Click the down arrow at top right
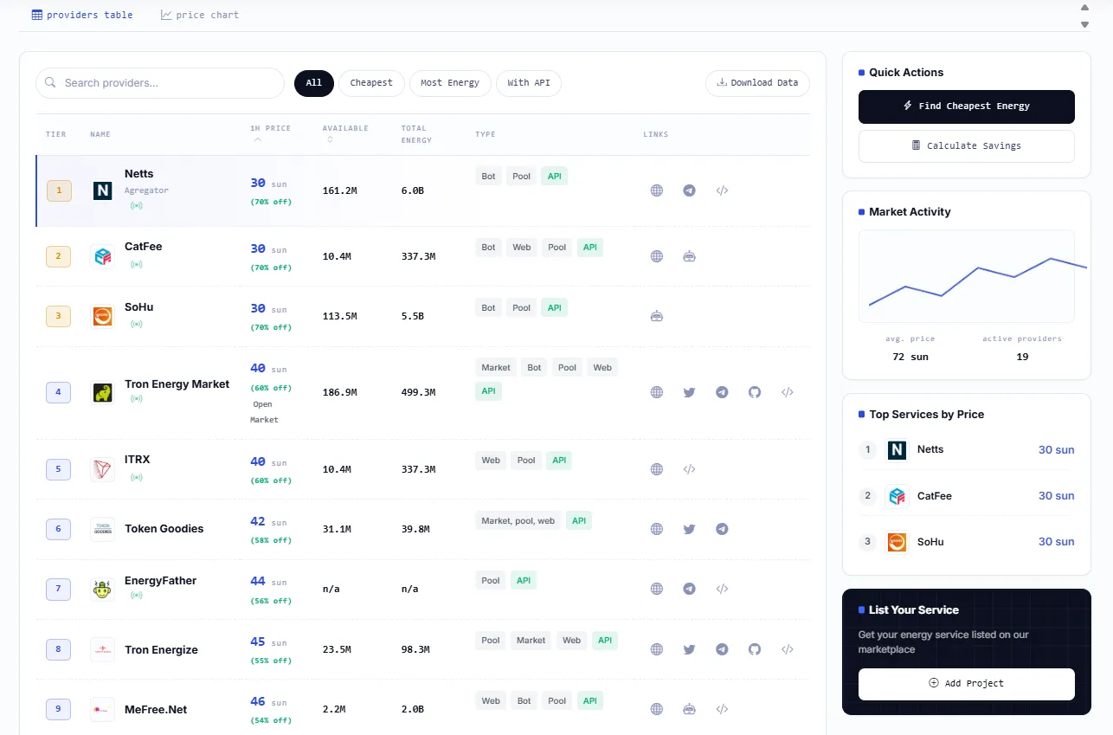Image resolution: width=1113 pixels, height=735 pixels. pos(1084,24)
